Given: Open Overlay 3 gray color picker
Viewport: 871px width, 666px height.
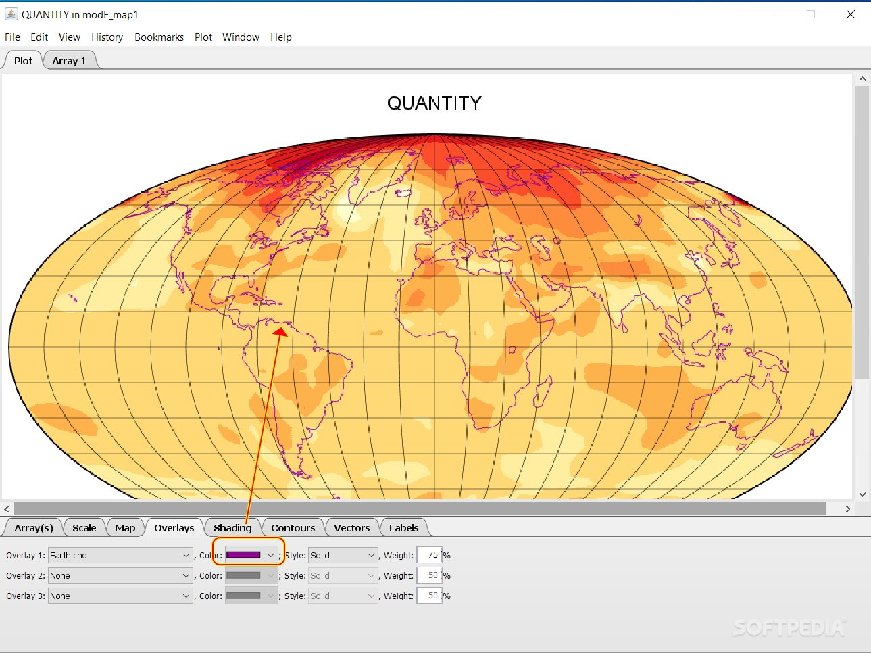Looking at the screenshot, I should pos(251,596).
